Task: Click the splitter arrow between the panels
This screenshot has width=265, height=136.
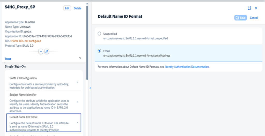Action: (x=90, y=88)
